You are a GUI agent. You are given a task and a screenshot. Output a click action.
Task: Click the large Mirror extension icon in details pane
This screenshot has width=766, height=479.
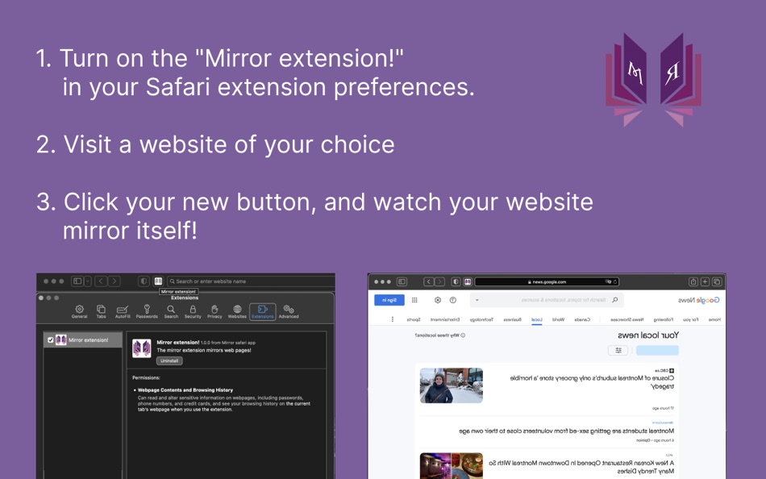pos(142,349)
